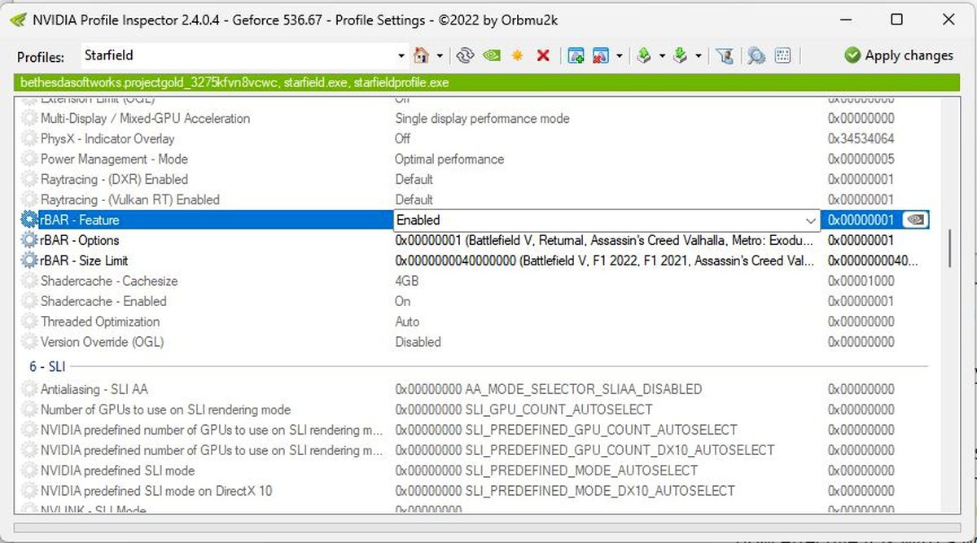Viewport: 977px width, 543px height.
Task: Delete the current profile with the red X
Action: pyautogui.click(x=543, y=55)
